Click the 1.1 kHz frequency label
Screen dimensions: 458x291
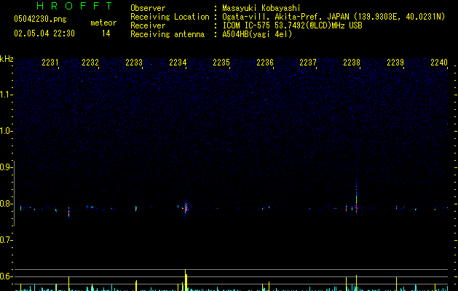point(6,95)
